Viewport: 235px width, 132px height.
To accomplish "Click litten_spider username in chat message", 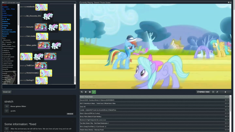I will point(31,45).
